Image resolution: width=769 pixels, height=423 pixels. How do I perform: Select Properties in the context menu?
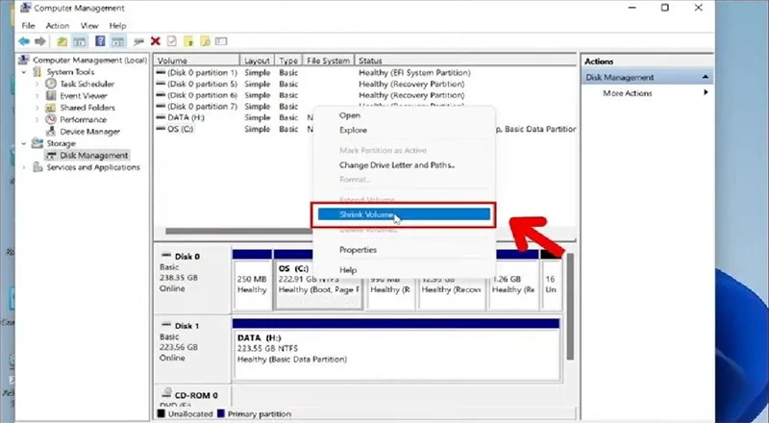point(358,250)
